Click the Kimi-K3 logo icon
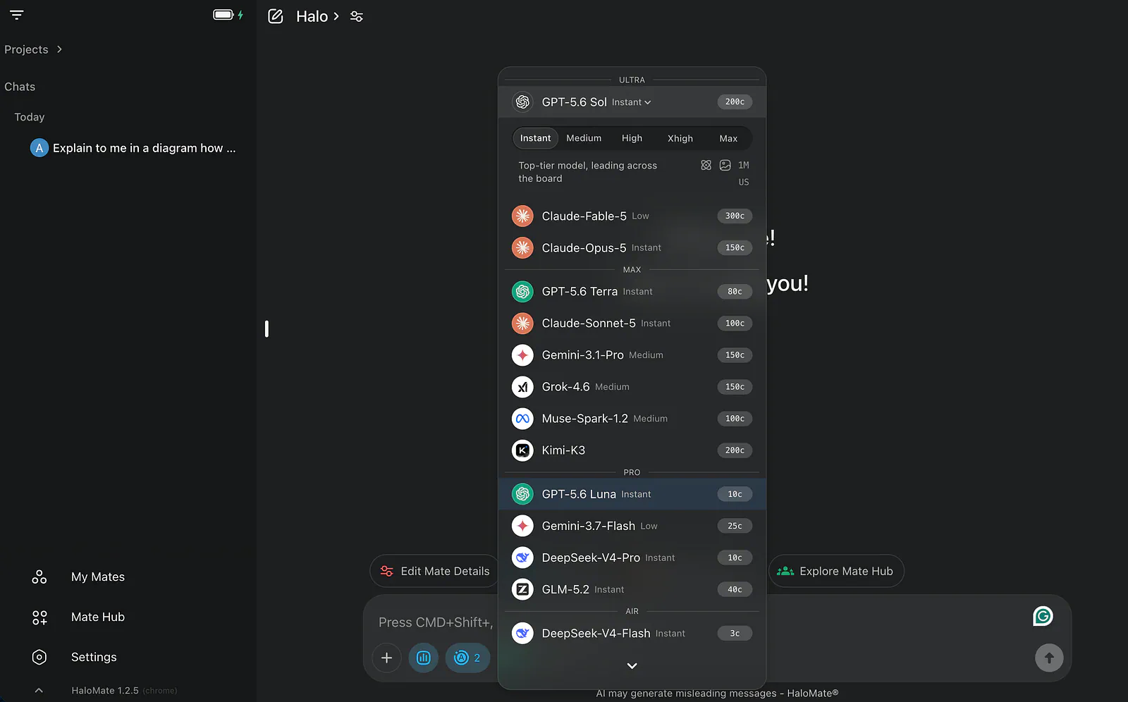1128x702 pixels. [x=522, y=450]
